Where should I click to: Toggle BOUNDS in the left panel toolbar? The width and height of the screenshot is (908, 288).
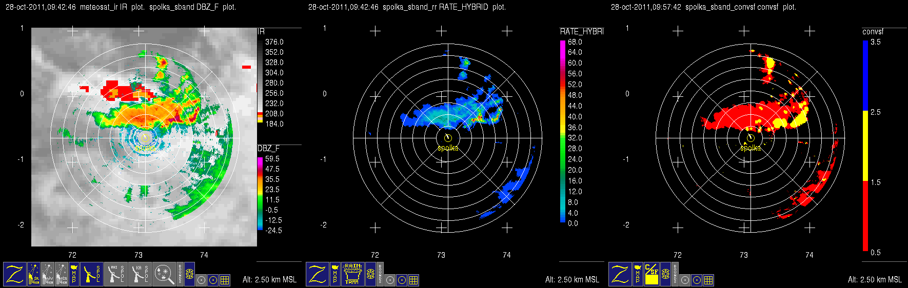(x=180, y=274)
